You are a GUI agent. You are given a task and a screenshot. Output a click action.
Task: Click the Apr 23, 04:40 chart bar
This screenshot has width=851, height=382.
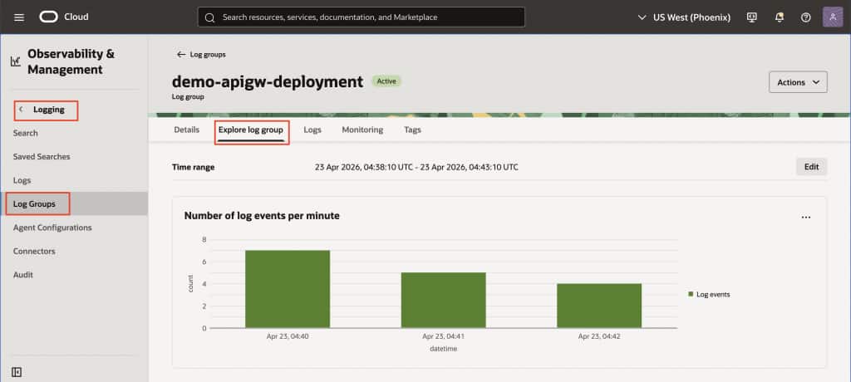pyautogui.click(x=288, y=289)
